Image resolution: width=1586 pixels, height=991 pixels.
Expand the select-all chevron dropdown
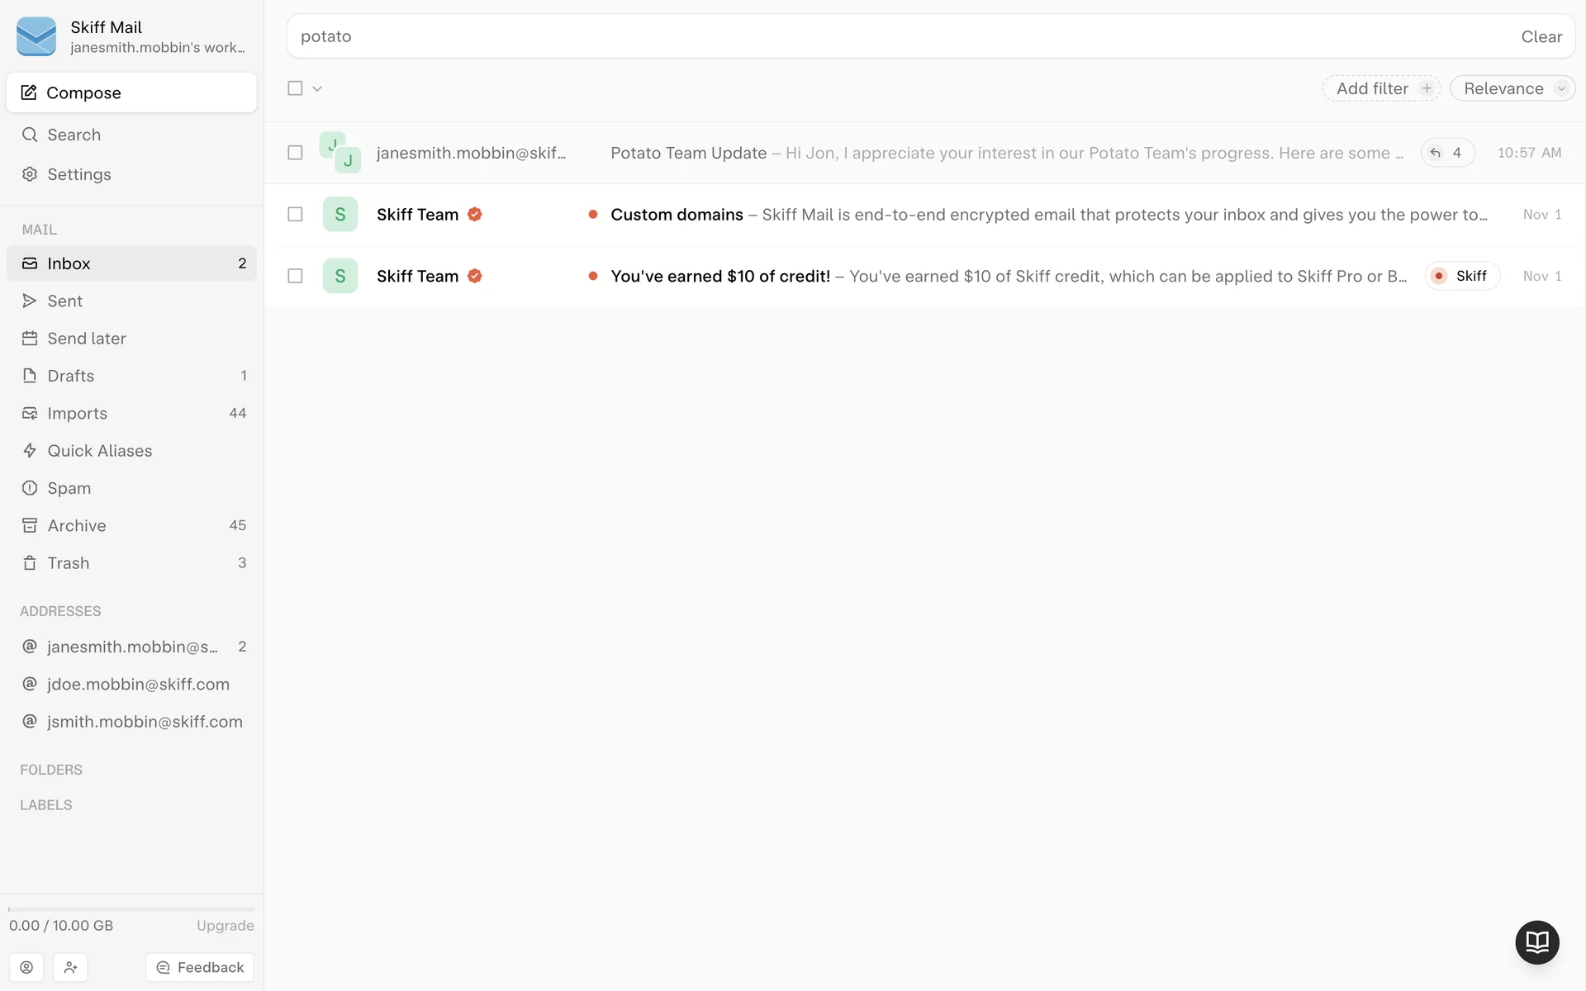[317, 88]
